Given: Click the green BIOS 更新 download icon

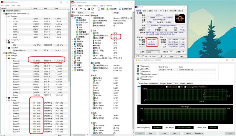Looking at the screenshot, I should click(107, 9).
